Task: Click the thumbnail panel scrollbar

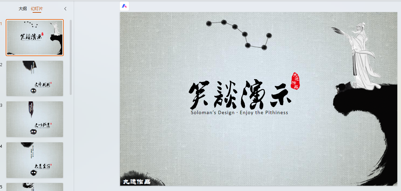Action: [x=71, y=57]
